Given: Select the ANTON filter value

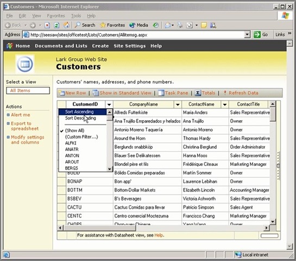Looking at the screenshot, I should pyautogui.click(x=72, y=156).
